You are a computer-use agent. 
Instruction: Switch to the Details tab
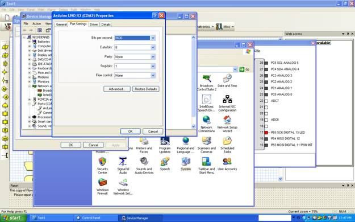click(x=106, y=24)
